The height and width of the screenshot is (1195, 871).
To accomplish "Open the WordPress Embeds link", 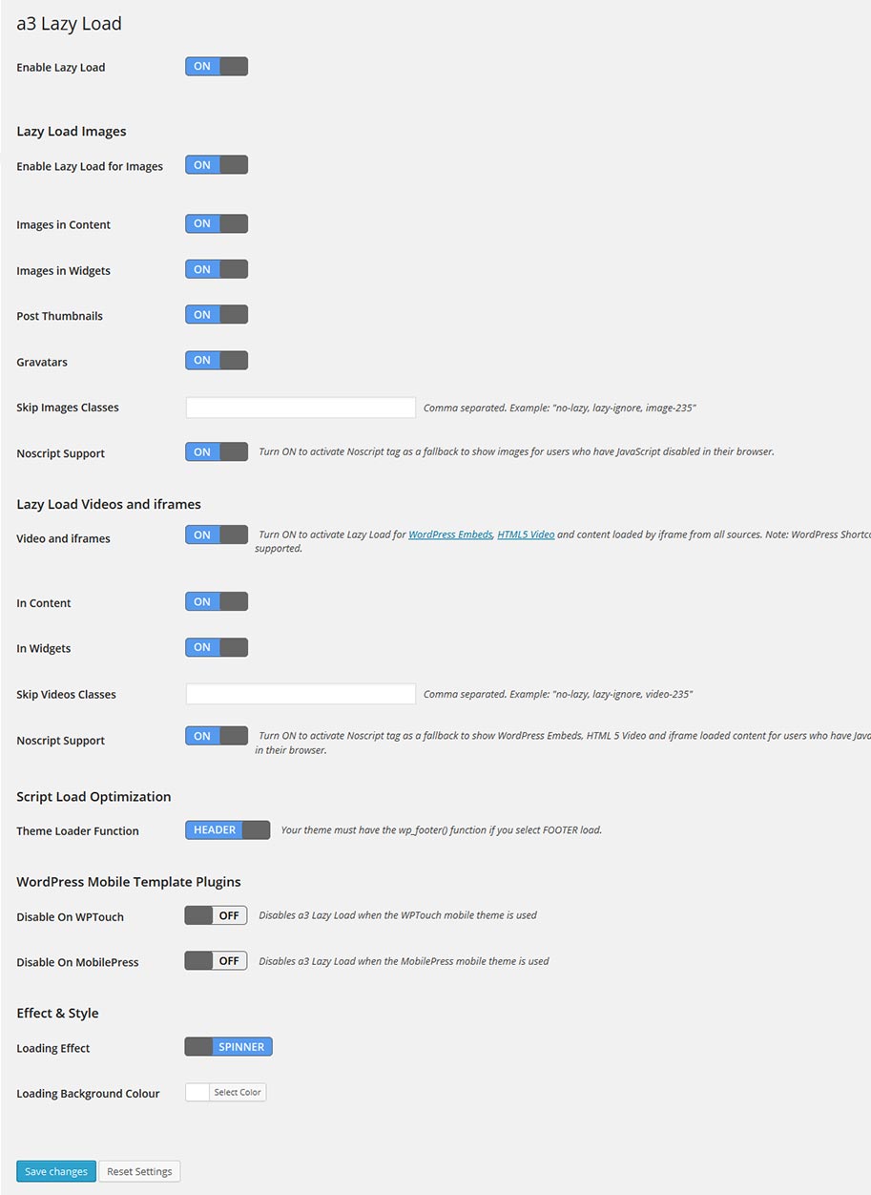I will (450, 535).
